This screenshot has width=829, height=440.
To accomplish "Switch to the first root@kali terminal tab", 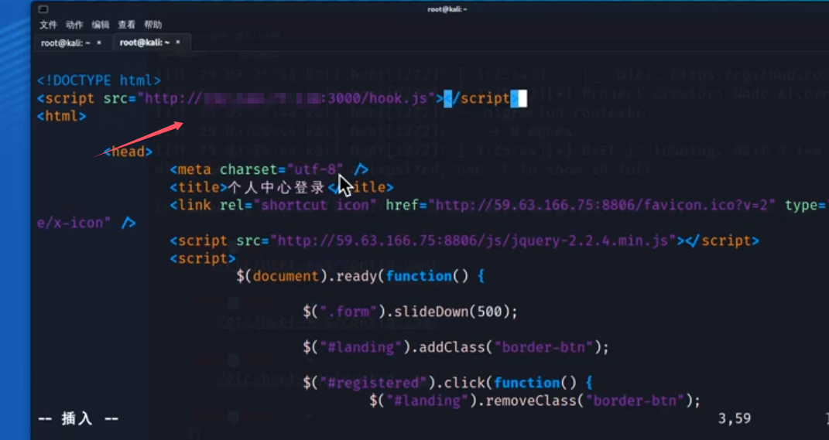I will (x=66, y=43).
